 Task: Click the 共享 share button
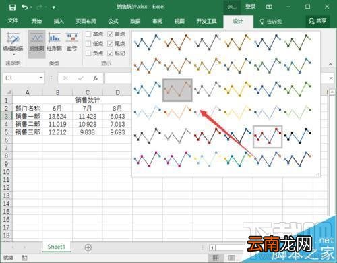point(317,21)
